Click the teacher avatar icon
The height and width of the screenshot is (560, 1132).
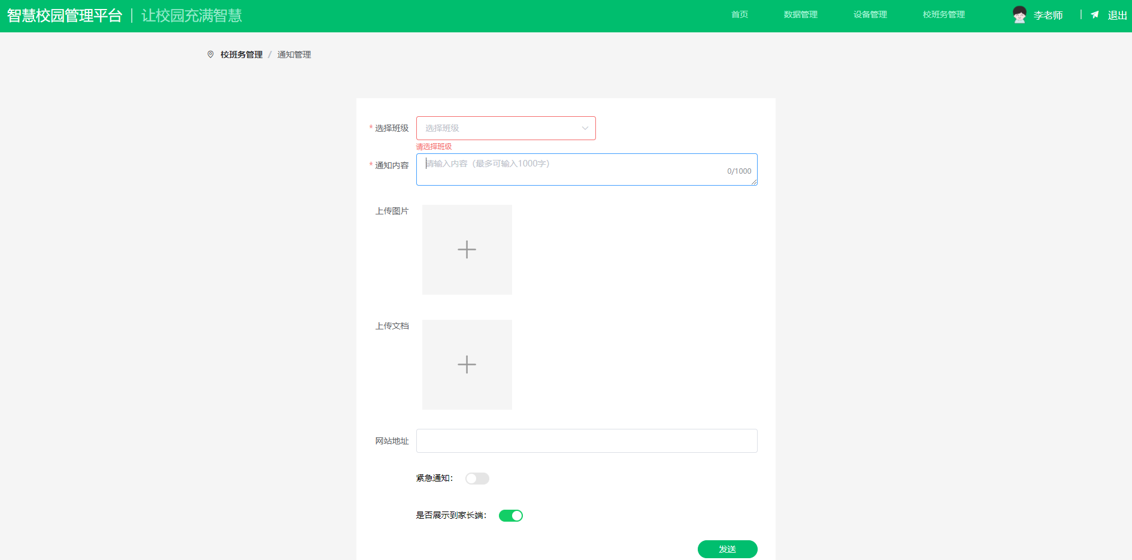click(x=1019, y=15)
